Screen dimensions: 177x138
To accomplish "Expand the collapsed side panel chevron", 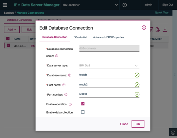I will [174, 75].
